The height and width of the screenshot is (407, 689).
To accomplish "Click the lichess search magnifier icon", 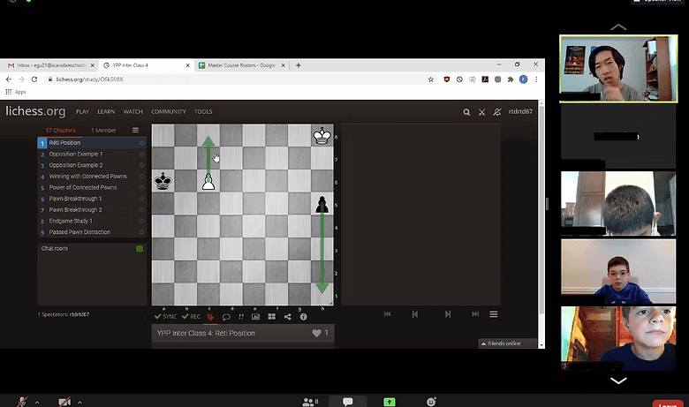I will 466,112.
